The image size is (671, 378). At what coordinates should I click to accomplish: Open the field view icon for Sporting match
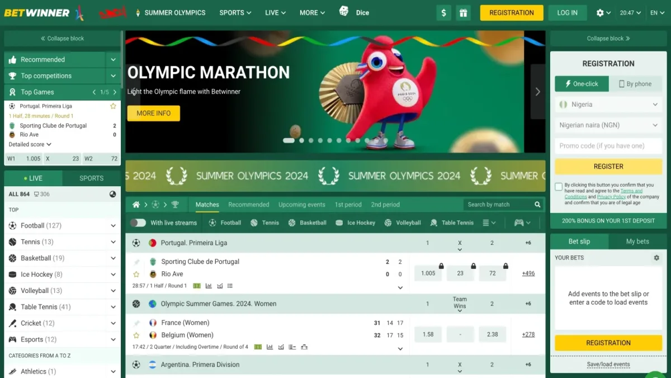coord(197,286)
